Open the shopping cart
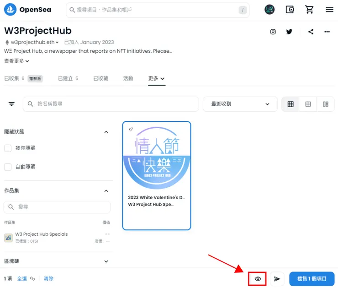The image size is (338, 288). coord(309,10)
